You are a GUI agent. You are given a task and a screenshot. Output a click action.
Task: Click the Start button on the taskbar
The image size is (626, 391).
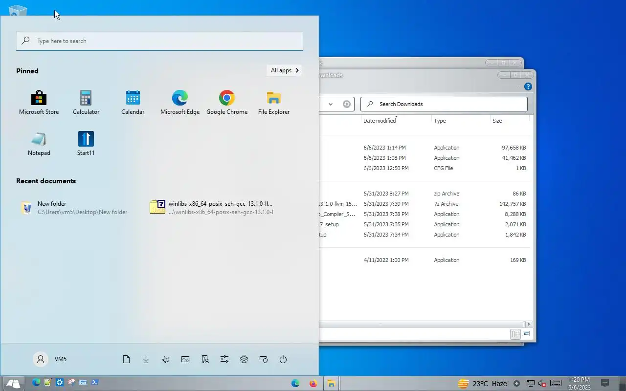(13, 384)
